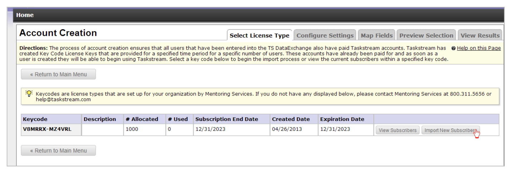
Task: Switch to Select License Type tab
Action: (x=259, y=35)
